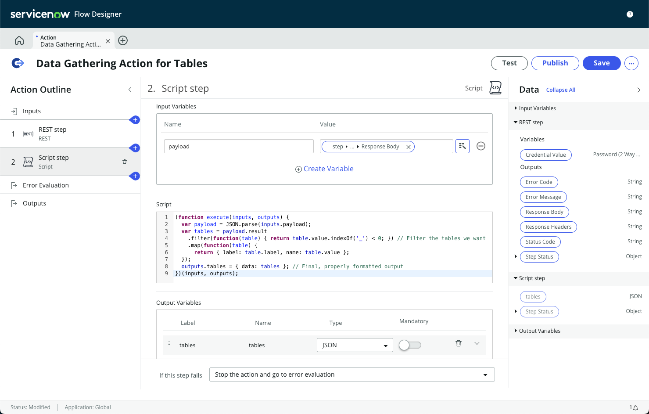The height and width of the screenshot is (414, 649).
Task: Click the Create Variable link
Action: [x=324, y=169]
